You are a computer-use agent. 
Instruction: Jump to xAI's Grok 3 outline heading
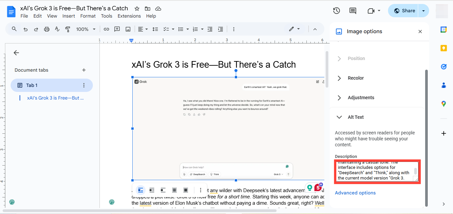[x=55, y=98]
